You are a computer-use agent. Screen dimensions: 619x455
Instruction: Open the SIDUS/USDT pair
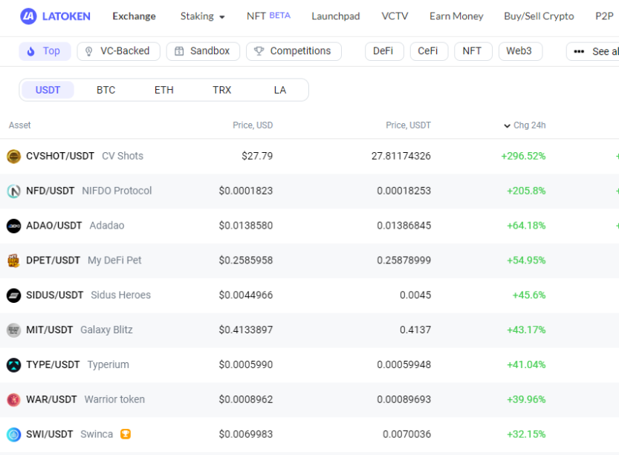tap(54, 295)
